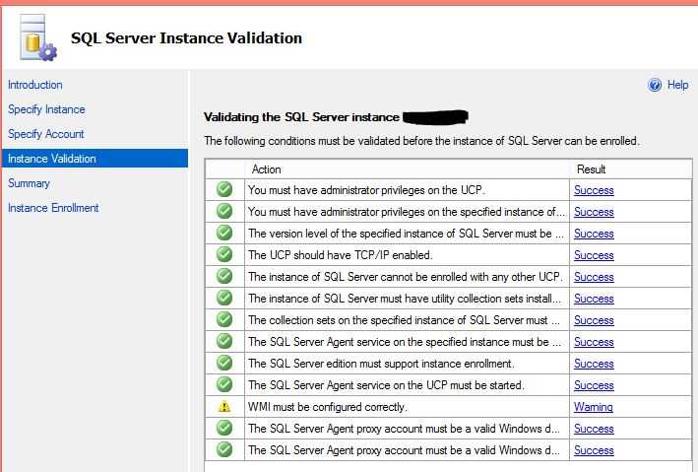
Task: Open Success link for version level row
Action: (594, 234)
